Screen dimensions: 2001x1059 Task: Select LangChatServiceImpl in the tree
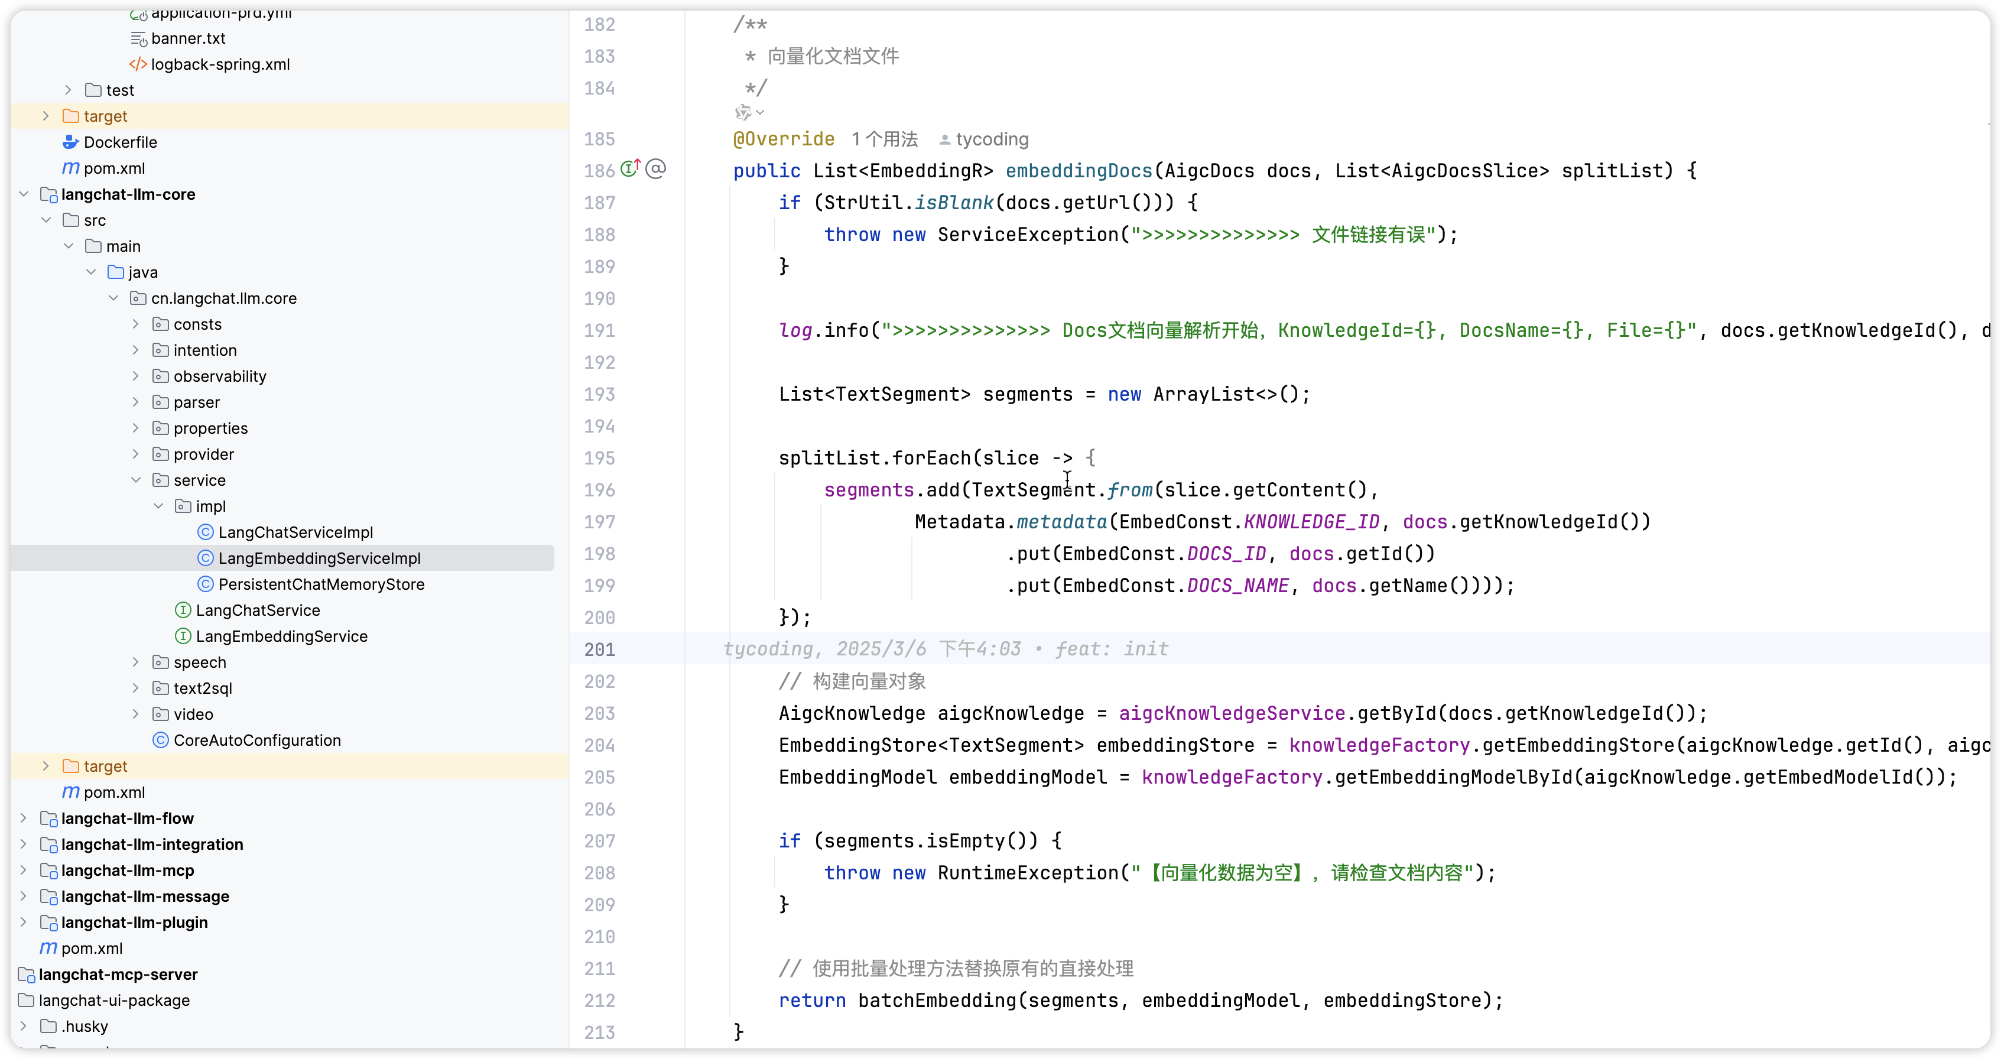click(295, 532)
